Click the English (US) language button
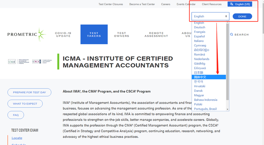The image size is (264, 145). 240,4
